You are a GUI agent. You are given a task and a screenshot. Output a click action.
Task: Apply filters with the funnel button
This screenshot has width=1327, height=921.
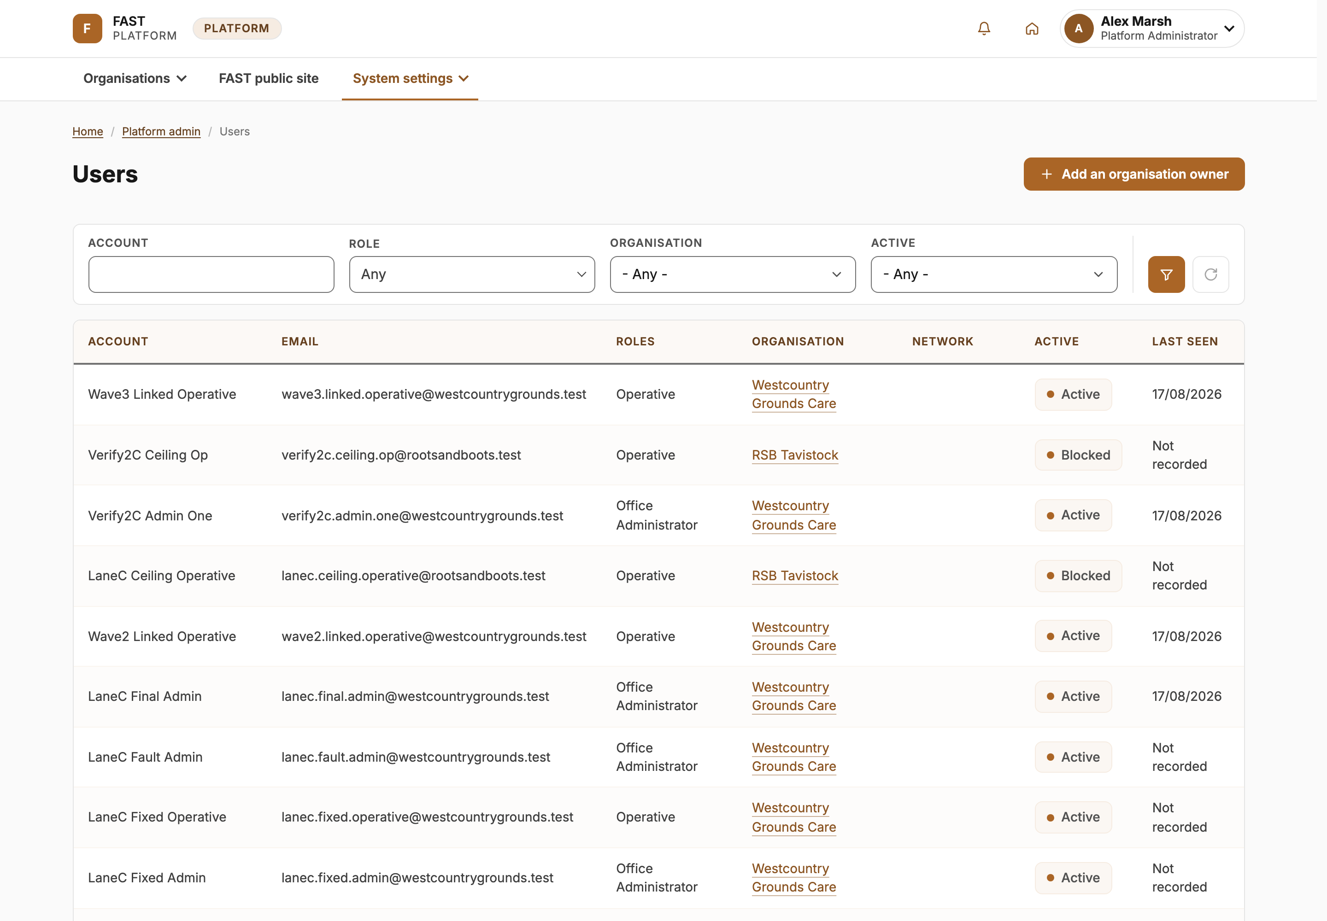(1166, 274)
